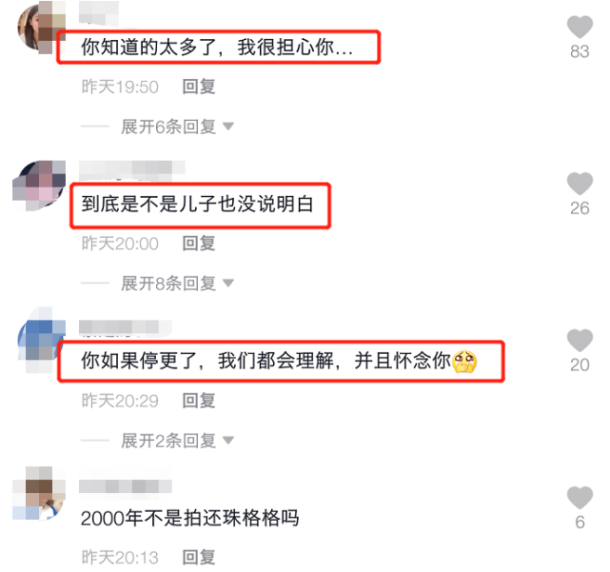Open username above the 还珠格格 comment
This screenshot has width=610, height=572.
(x=126, y=486)
